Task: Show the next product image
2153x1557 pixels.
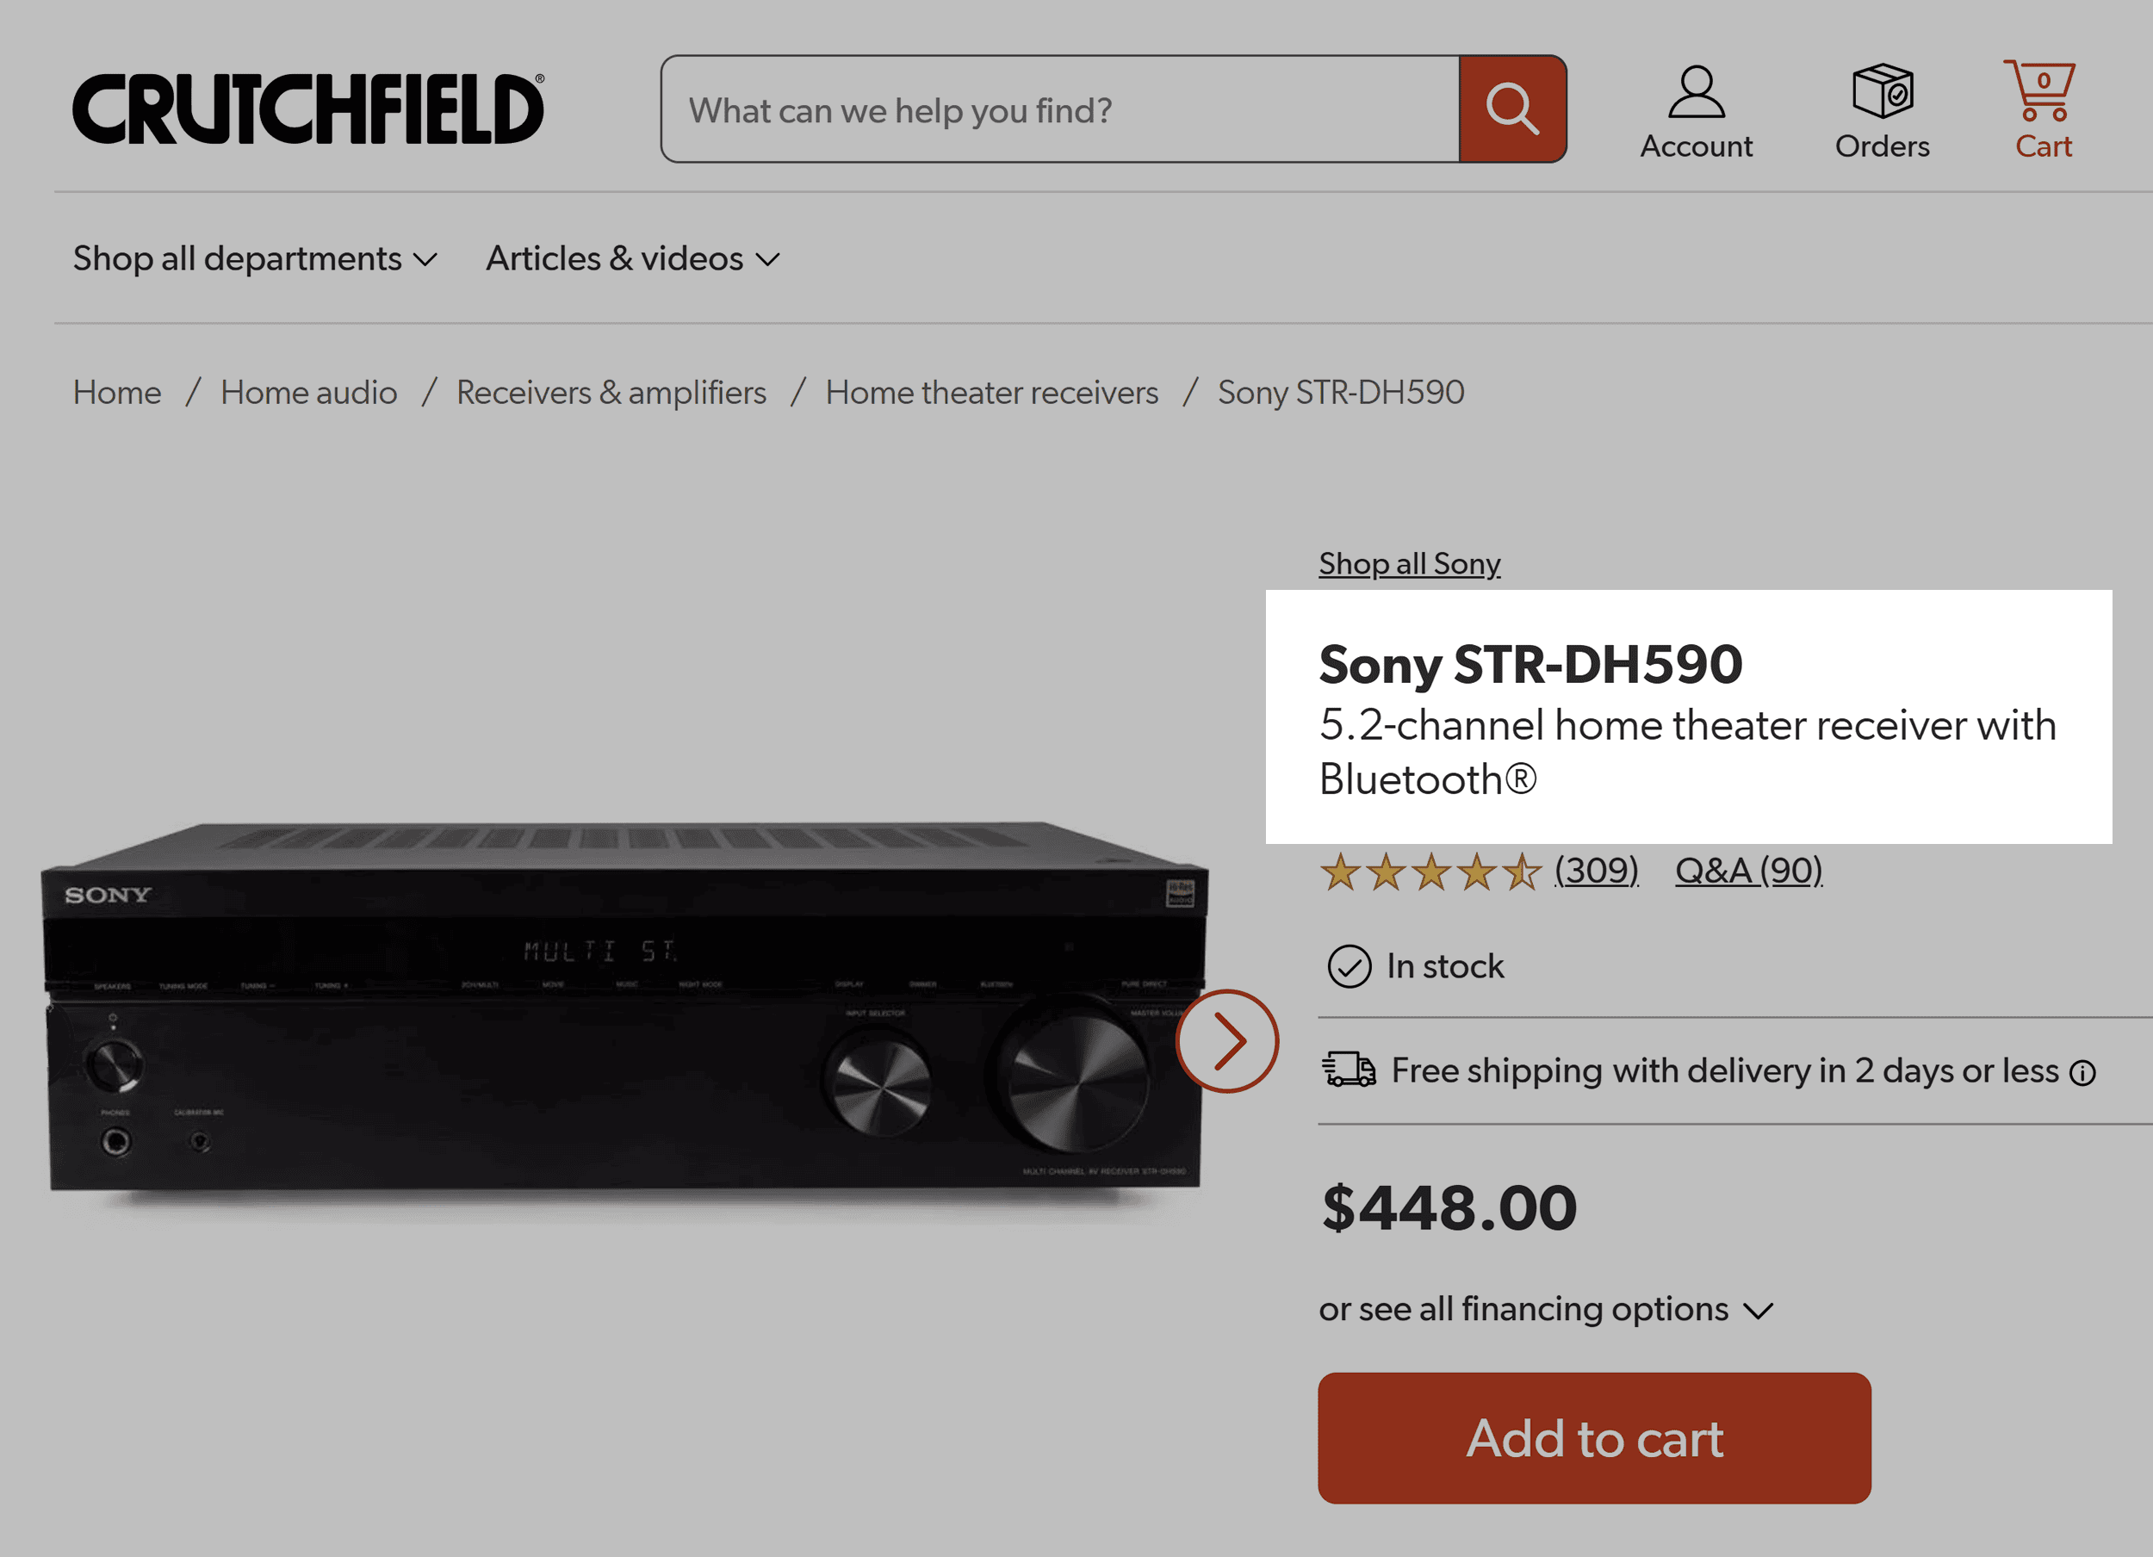Action: pos(1228,1040)
